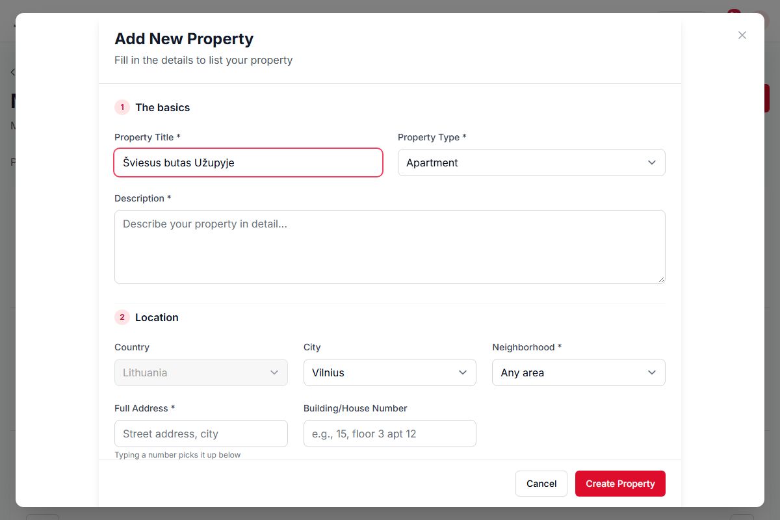Close the Add New Property dialog
780x520 pixels.
(742, 35)
